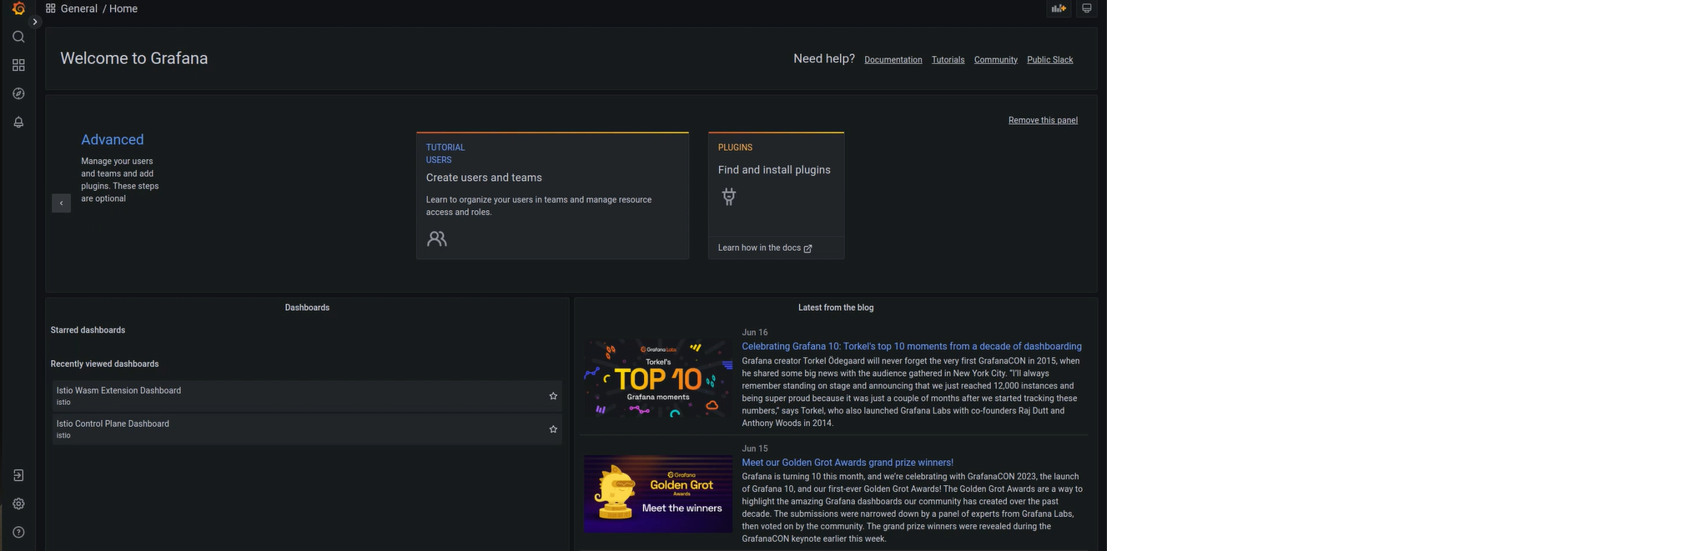Go to previous setup step arrow
Viewport: 1695px width, 551px height.
pos(61,203)
